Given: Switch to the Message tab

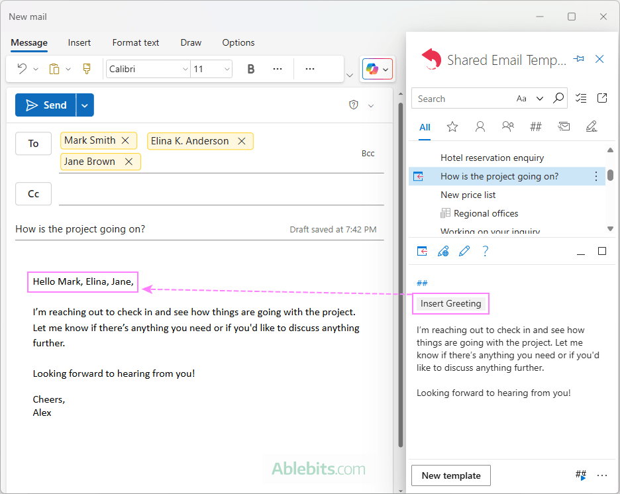Looking at the screenshot, I should (x=29, y=42).
